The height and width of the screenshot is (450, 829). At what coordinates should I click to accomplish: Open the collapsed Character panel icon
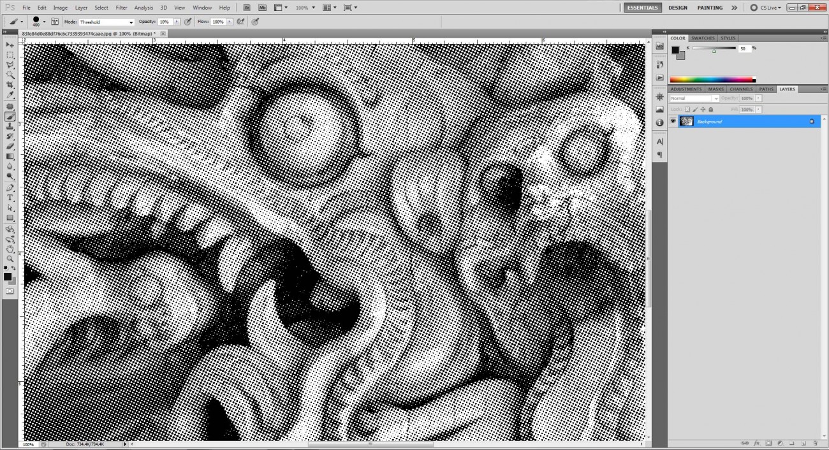point(659,142)
